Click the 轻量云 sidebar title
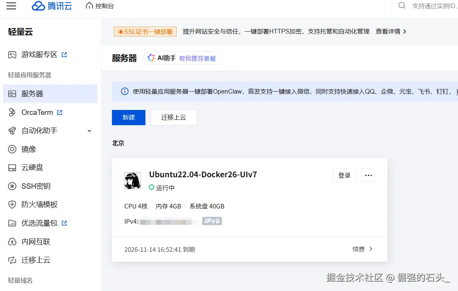Viewport: 458px width, 291px height. [x=21, y=32]
